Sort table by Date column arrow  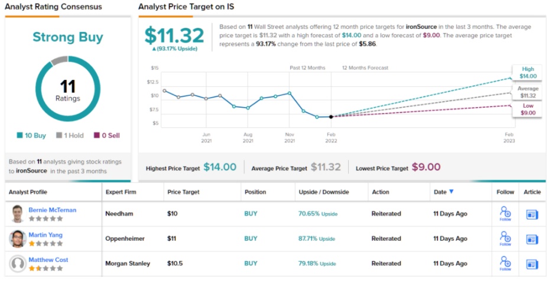click(452, 192)
